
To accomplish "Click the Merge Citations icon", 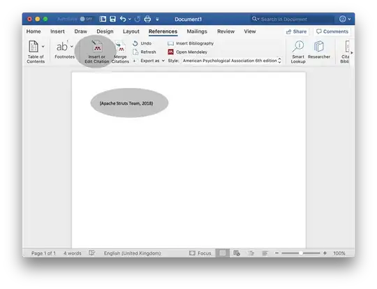I will point(121,47).
